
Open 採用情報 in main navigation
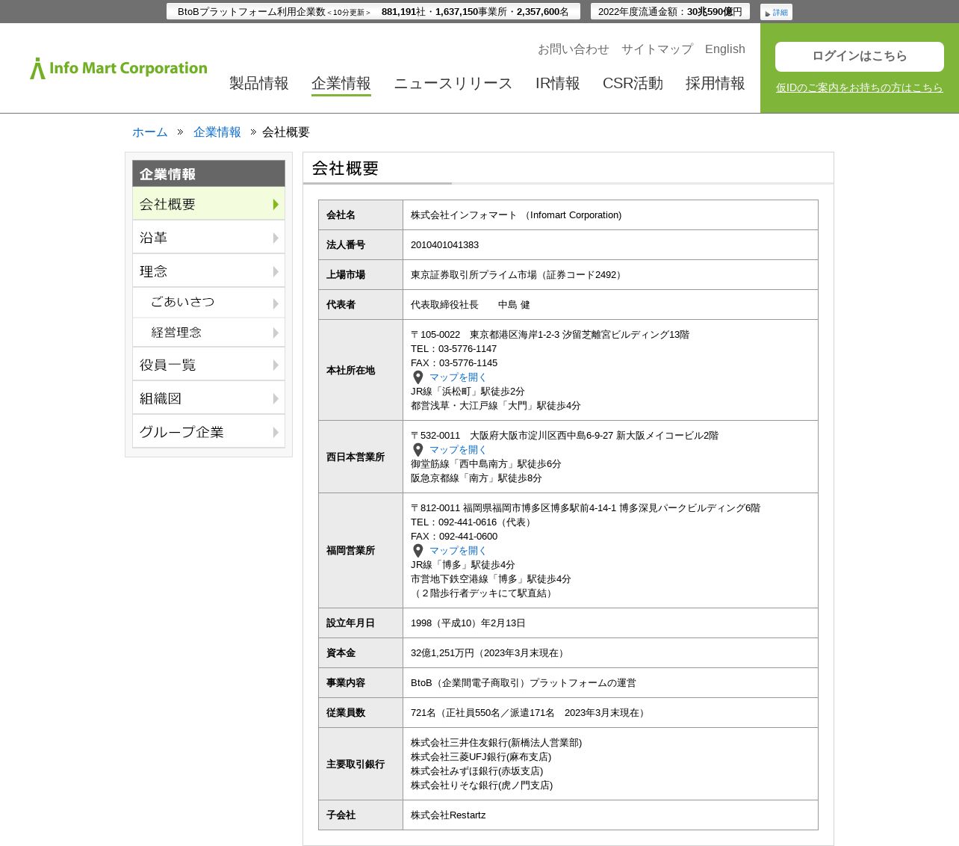point(716,83)
